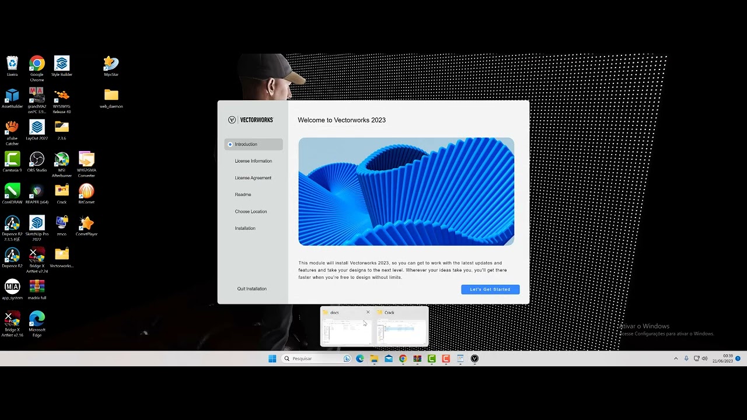Select the Introduction step in the sidebar

click(x=253, y=144)
